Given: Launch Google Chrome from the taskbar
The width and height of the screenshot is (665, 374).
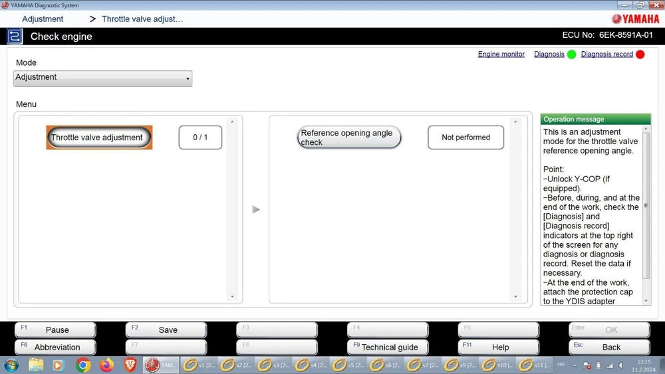Looking at the screenshot, I should click(82, 365).
